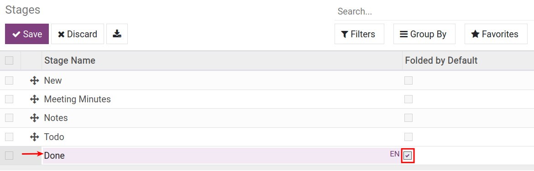Viewport: 534px width, 171px height.
Task: Enable Folded by Default for Todo
Action: pos(408,137)
